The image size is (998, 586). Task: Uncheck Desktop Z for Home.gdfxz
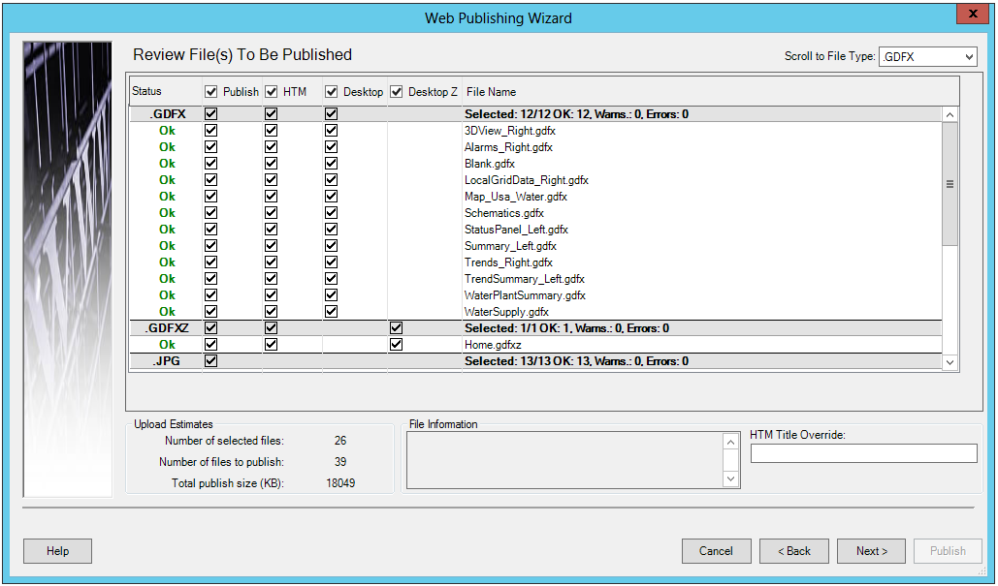point(396,345)
